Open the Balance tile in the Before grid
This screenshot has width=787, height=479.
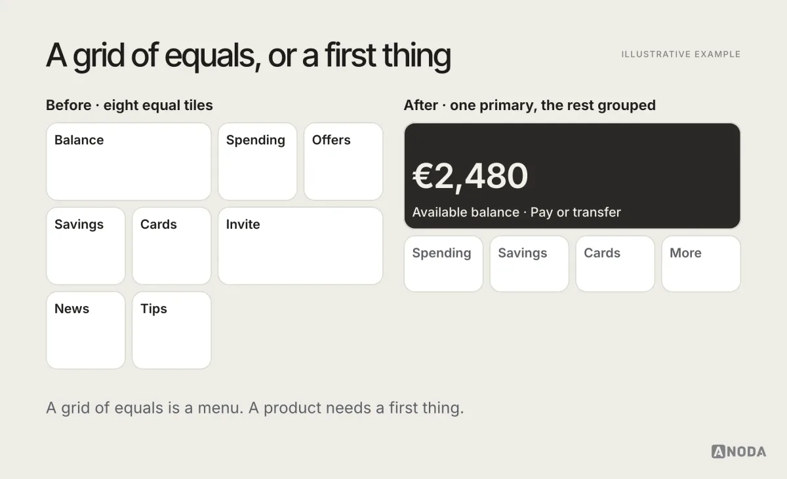click(x=129, y=161)
